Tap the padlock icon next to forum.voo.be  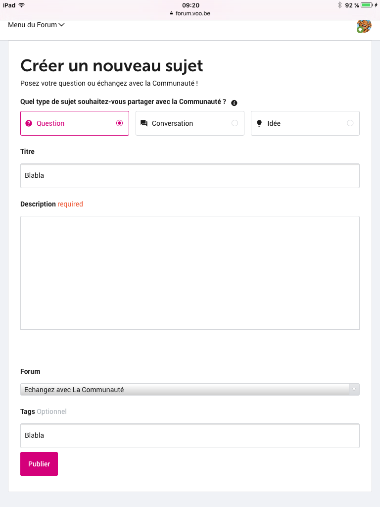(x=172, y=13)
